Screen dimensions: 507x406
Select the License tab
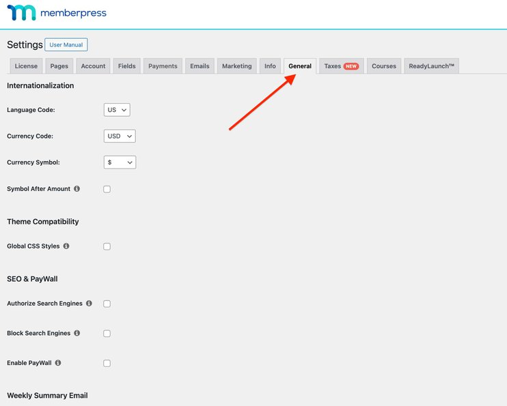26,66
